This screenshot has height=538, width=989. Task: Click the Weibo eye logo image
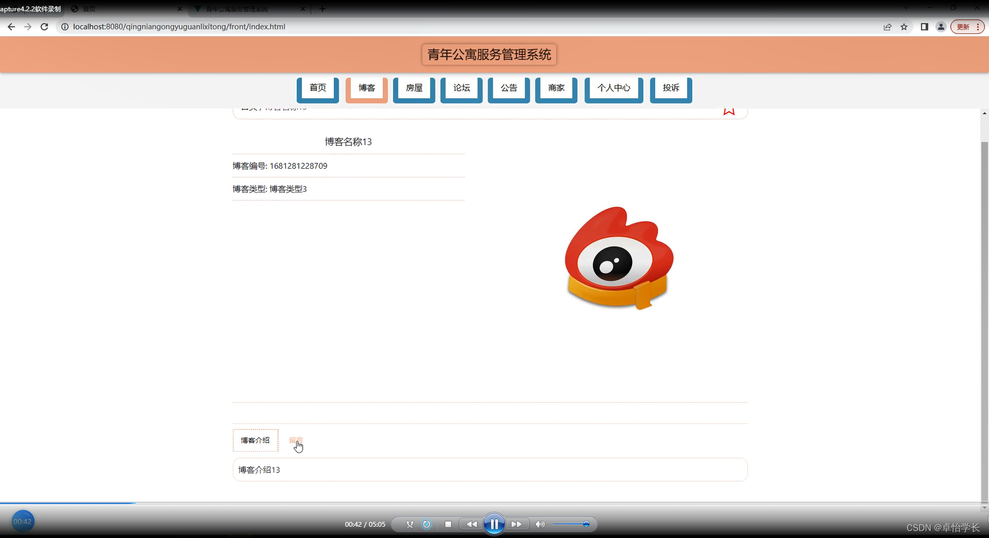[x=619, y=258]
